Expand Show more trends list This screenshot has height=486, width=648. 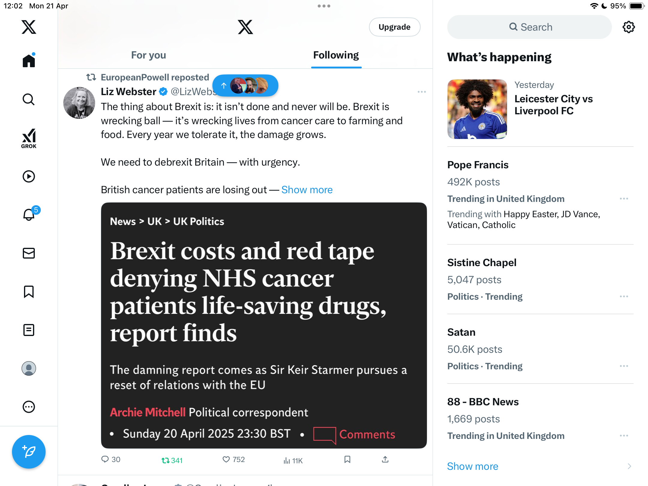(472, 466)
